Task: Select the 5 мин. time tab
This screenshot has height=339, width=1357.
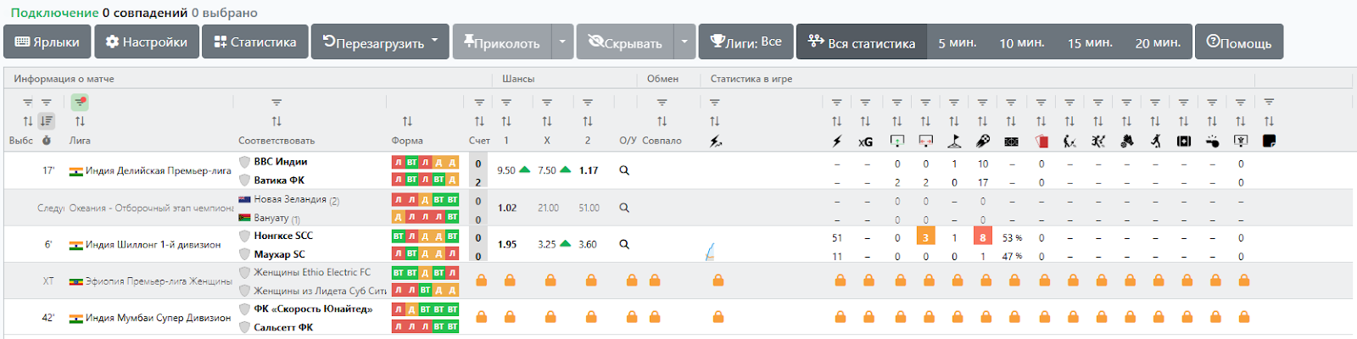Action: coord(958,42)
